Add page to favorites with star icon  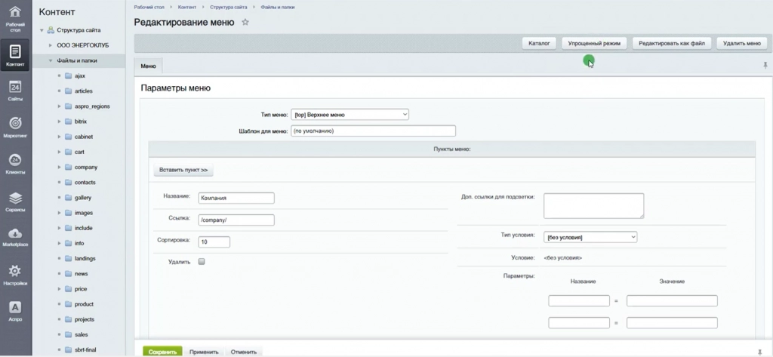tap(245, 22)
